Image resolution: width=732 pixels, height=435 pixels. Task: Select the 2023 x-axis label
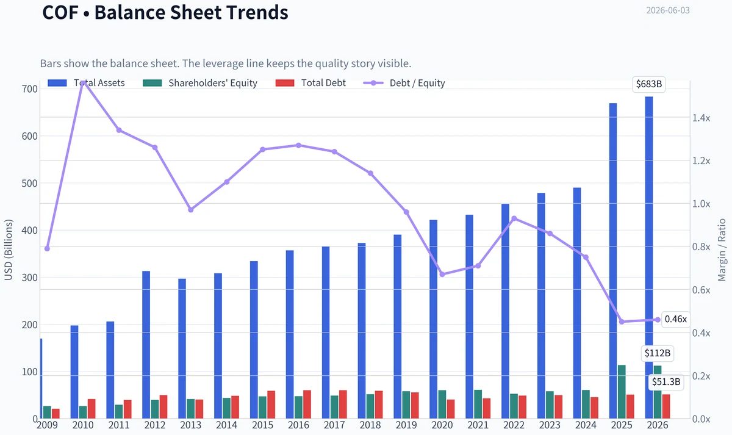tap(550, 425)
